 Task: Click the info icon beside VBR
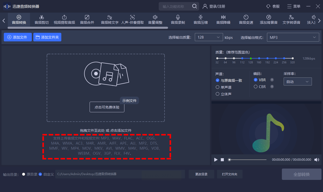pos(272,80)
